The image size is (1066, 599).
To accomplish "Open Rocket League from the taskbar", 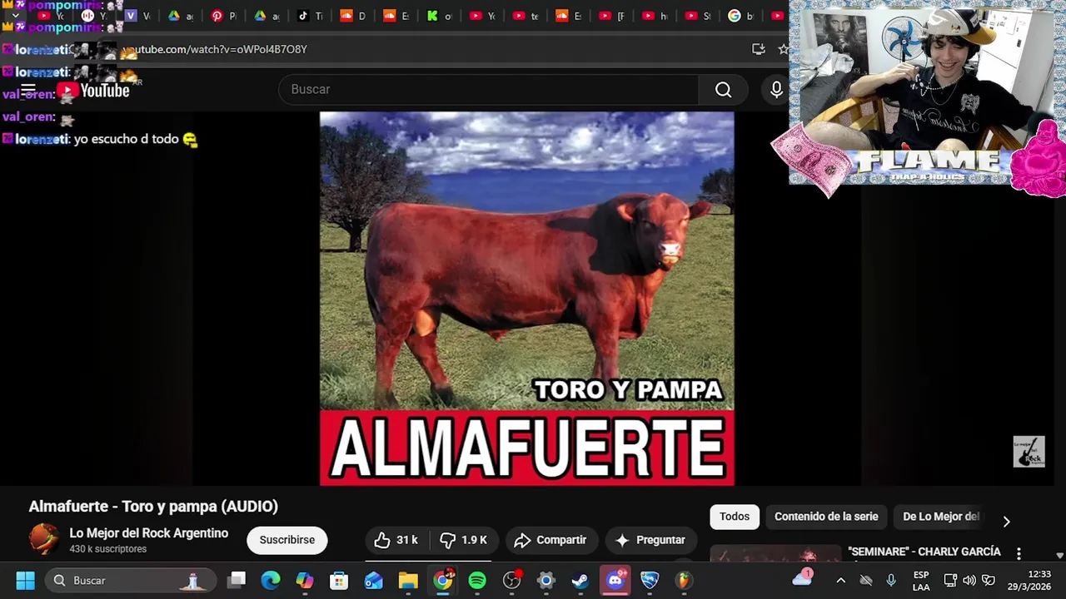I will tap(650, 580).
